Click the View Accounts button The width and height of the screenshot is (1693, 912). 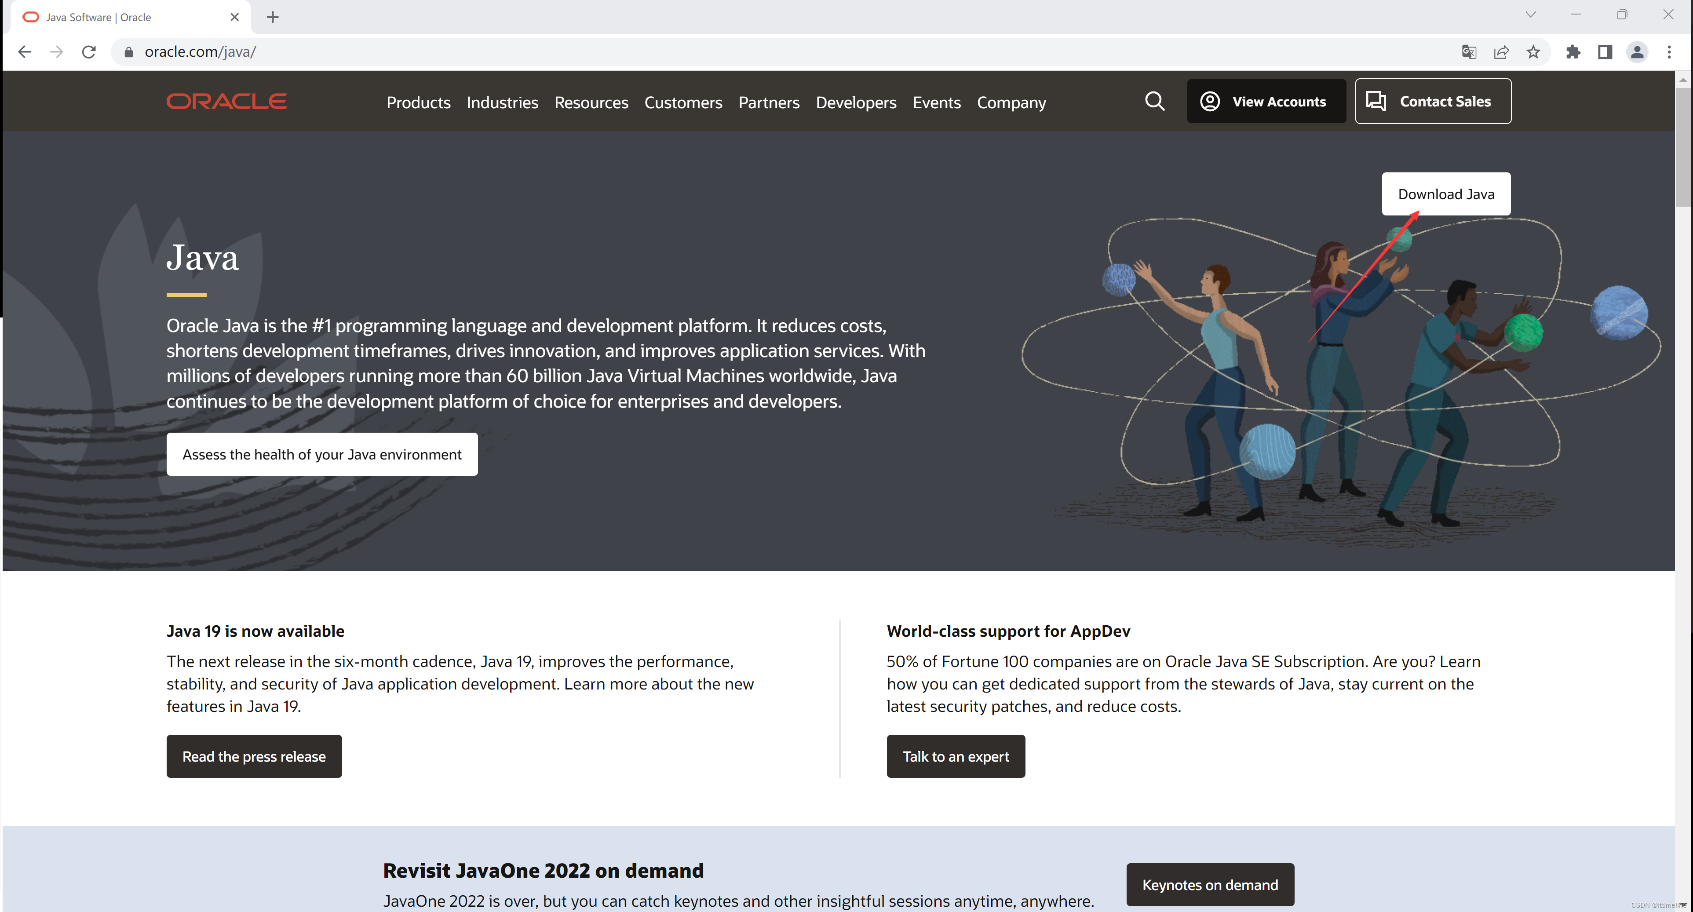pos(1266,101)
